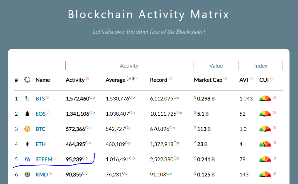Click the Komodo logo icon
298x184 pixels.
tap(27, 175)
